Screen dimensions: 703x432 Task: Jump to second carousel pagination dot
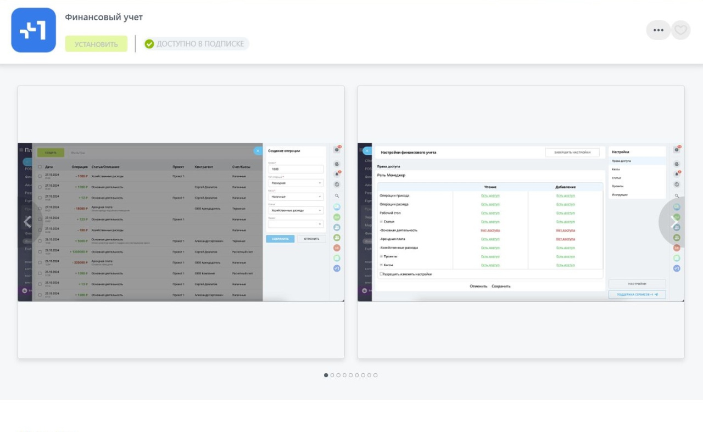click(332, 375)
